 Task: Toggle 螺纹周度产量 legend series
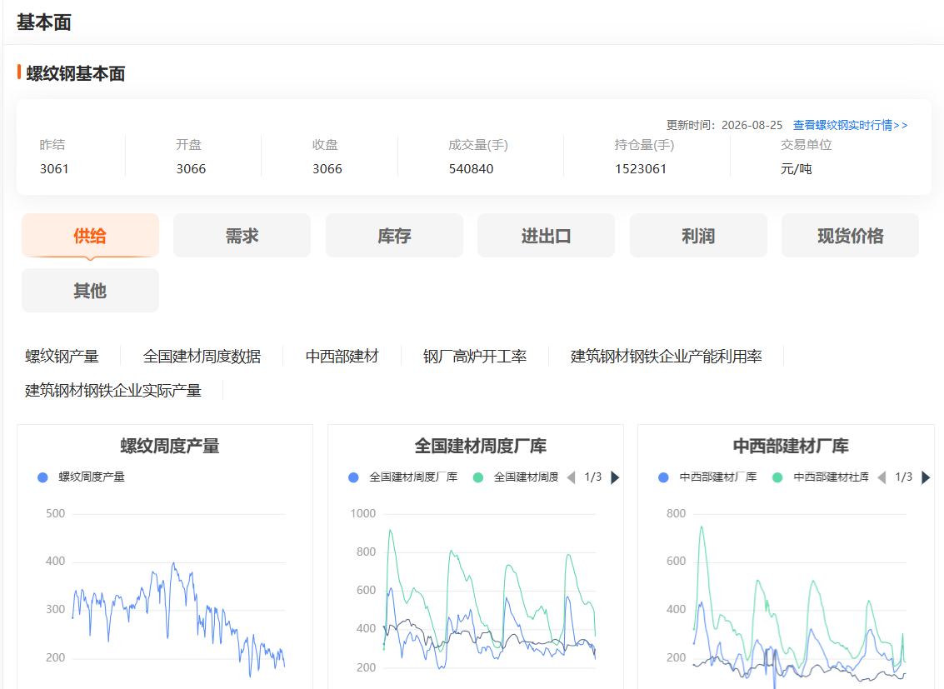(82, 477)
